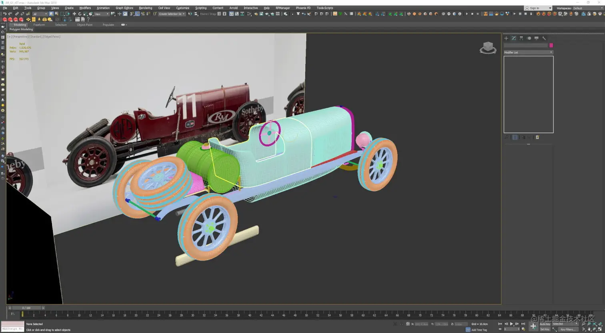Open the Hierarchy panel icon

(x=521, y=38)
